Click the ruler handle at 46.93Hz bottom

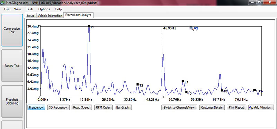tap(163, 97)
